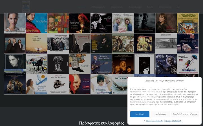Open the Γιώργος Μαργαρίτης album cover
The width and height of the screenshot is (203, 126).
(x=101, y=64)
